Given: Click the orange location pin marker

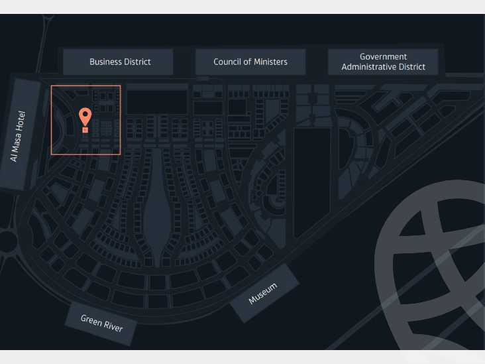Looking at the screenshot, I should 85,116.
